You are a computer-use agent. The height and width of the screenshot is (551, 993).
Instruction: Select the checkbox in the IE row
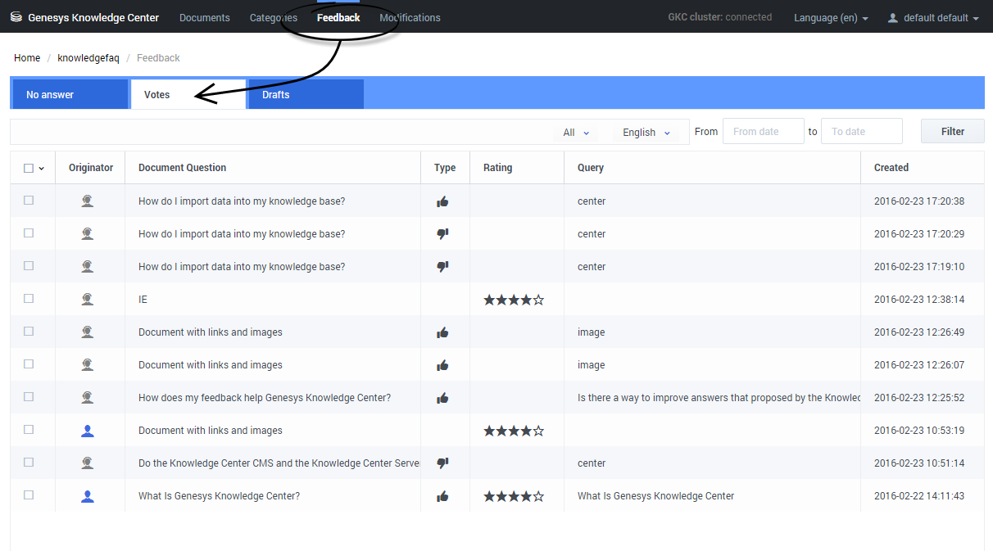click(29, 299)
